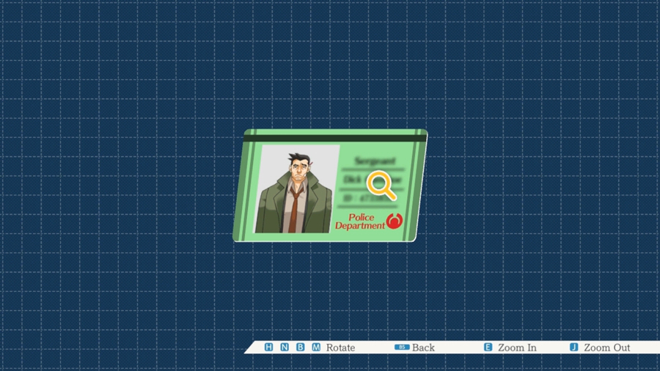The height and width of the screenshot is (371, 660).
Task: Go Back from evidence view
Action: pyautogui.click(x=423, y=348)
